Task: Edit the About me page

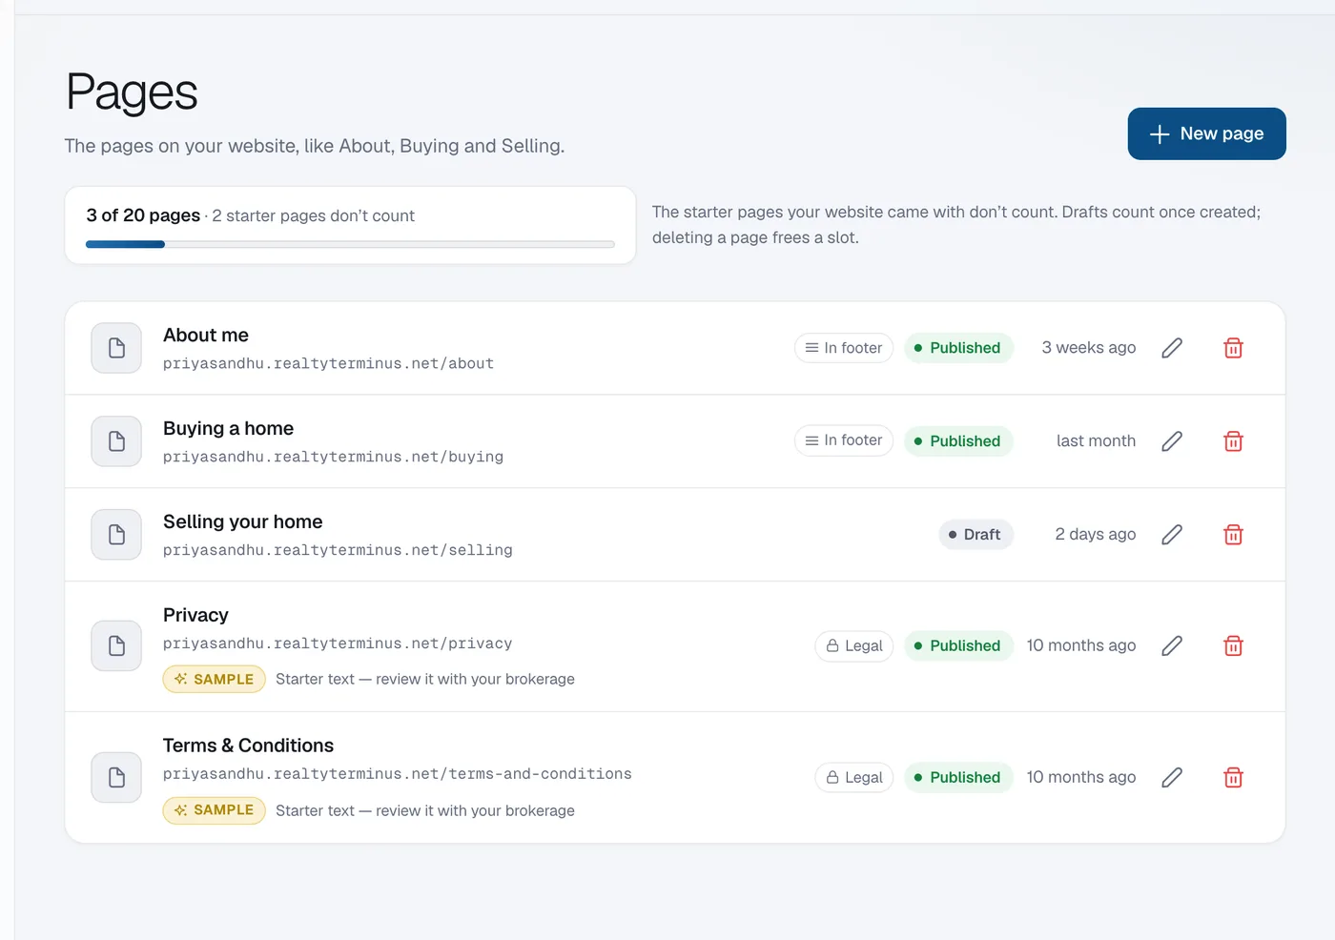Action: pyautogui.click(x=1172, y=348)
